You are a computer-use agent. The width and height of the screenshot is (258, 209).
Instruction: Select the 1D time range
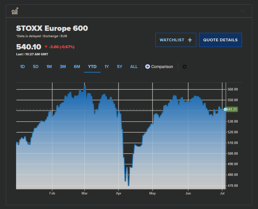click(x=22, y=67)
